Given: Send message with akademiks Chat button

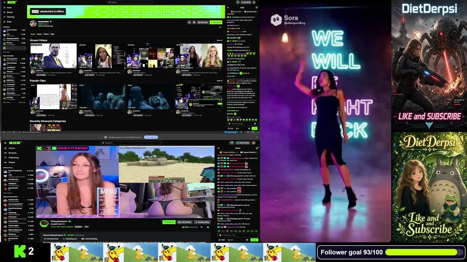Looking at the screenshot, I should [254, 128].
